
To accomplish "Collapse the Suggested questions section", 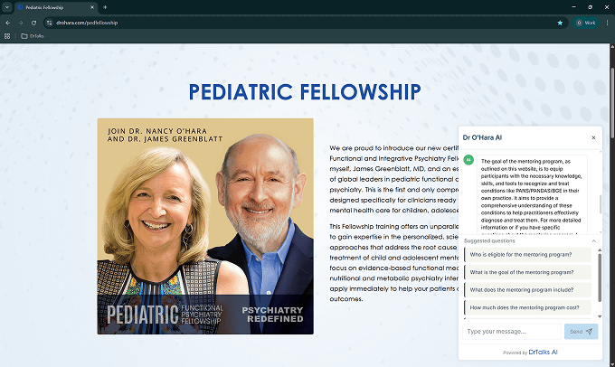I will tap(593, 241).
